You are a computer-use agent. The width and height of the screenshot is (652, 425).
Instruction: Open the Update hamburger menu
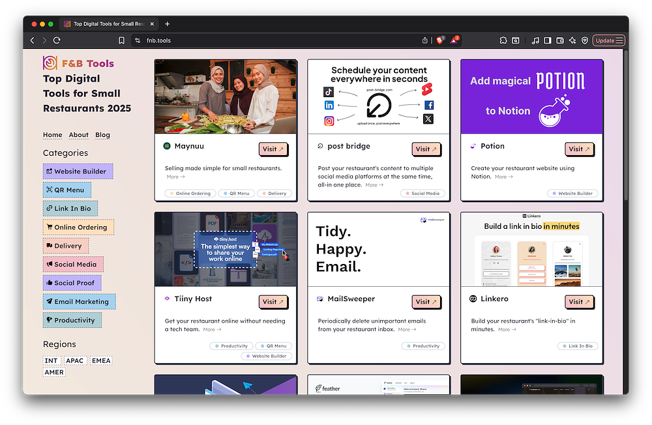point(610,40)
